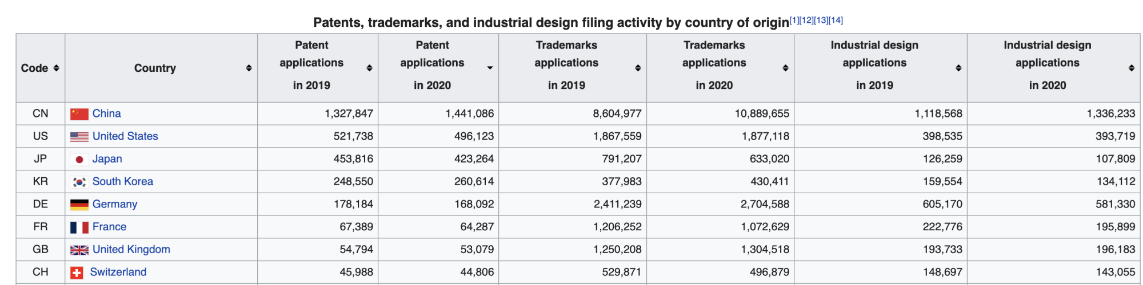Open citation reference [12] in the title

(806, 21)
